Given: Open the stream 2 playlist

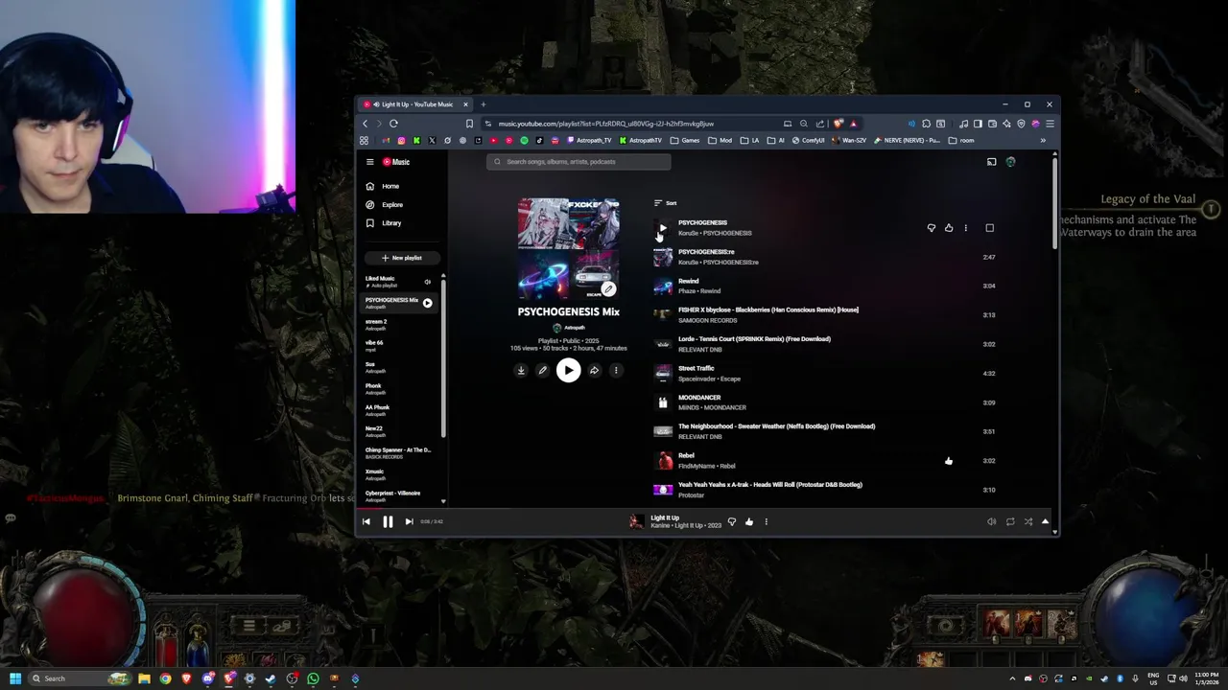Looking at the screenshot, I should click(x=376, y=324).
